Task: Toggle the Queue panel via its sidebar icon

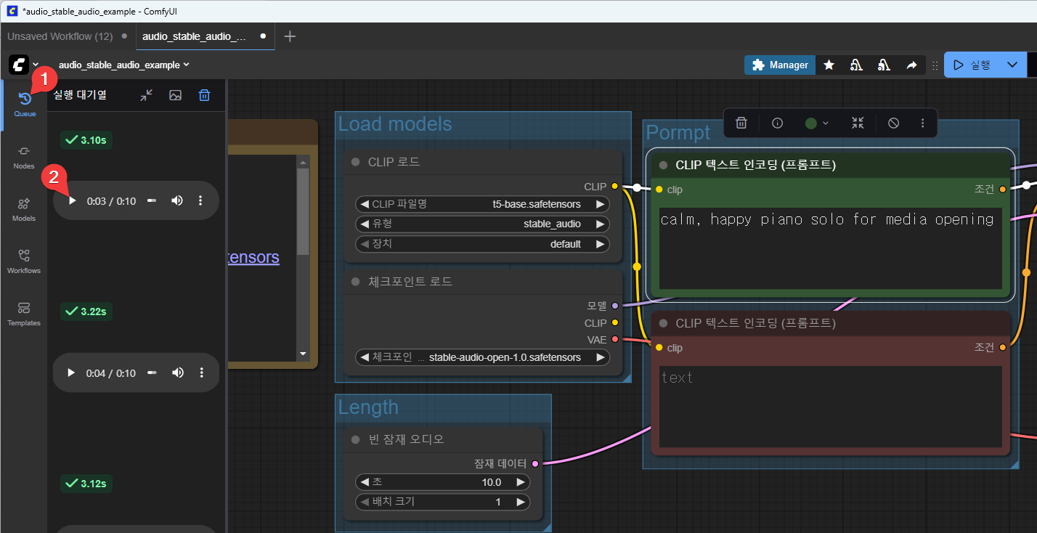Action: (23, 98)
